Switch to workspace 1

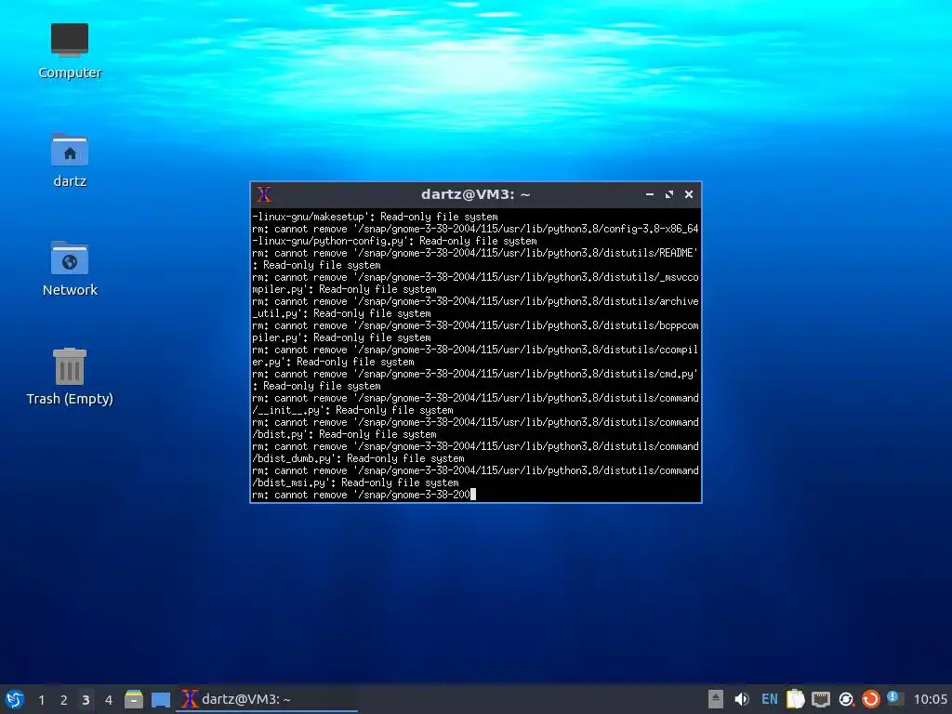point(41,700)
